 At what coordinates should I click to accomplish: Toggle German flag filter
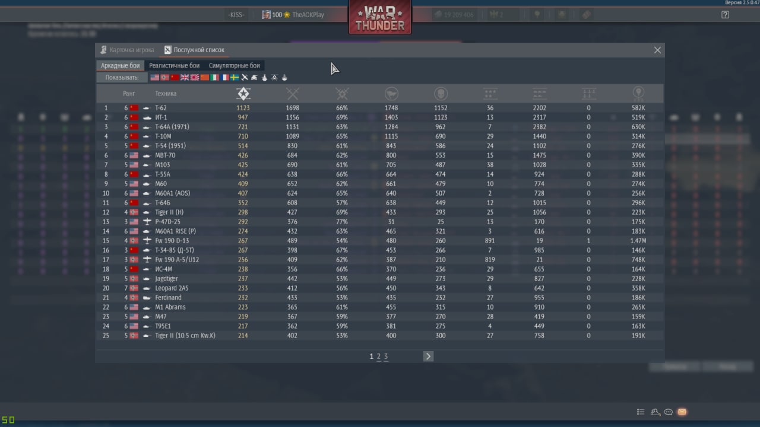(x=165, y=78)
